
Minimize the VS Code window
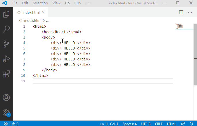[165, 3]
